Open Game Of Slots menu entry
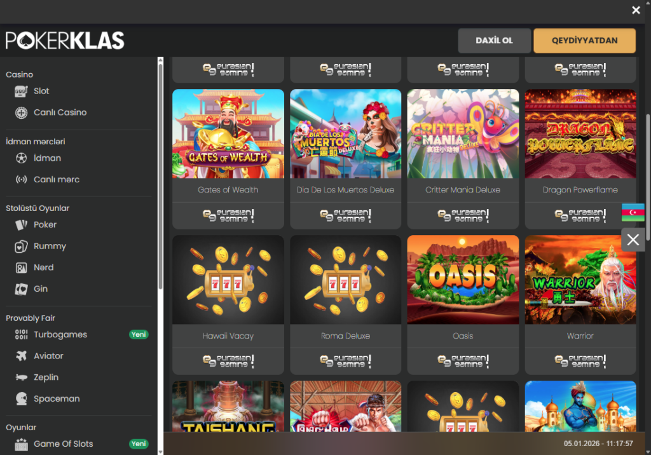Viewport: 651px width, 455px height. coord(63,444)
